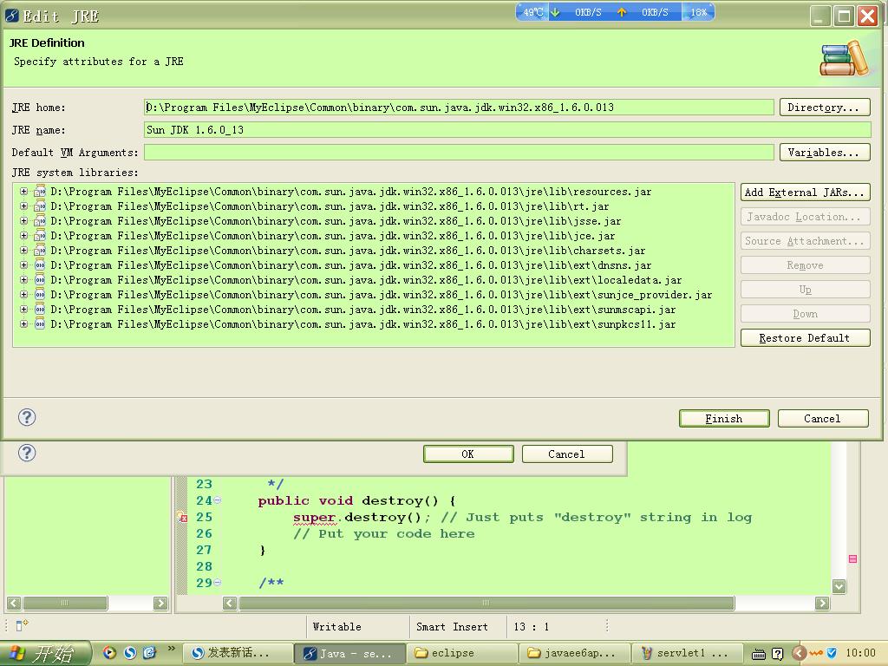Expand the charsets.jar library node

pyautogui.click(x=23, y=251)
